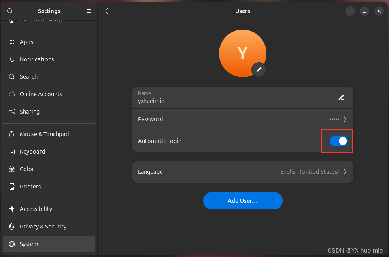Open the Keyboard settings panel
Image resolution: width=389 pixels, height=257 pixels.
pyautogui.click(x=49, y=152)
